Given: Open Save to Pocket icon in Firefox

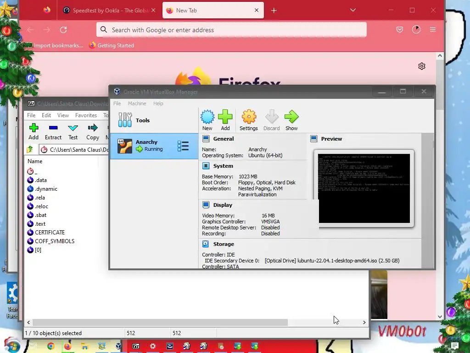Looking at the screenshot, I should point(400,29).
